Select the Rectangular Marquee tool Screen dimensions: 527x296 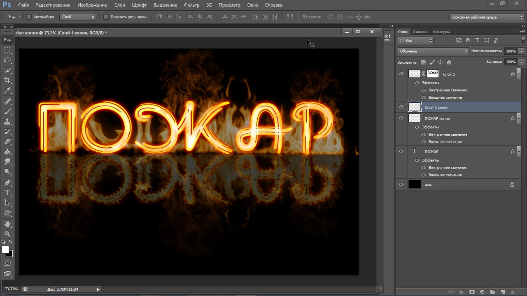click(7, 50)
